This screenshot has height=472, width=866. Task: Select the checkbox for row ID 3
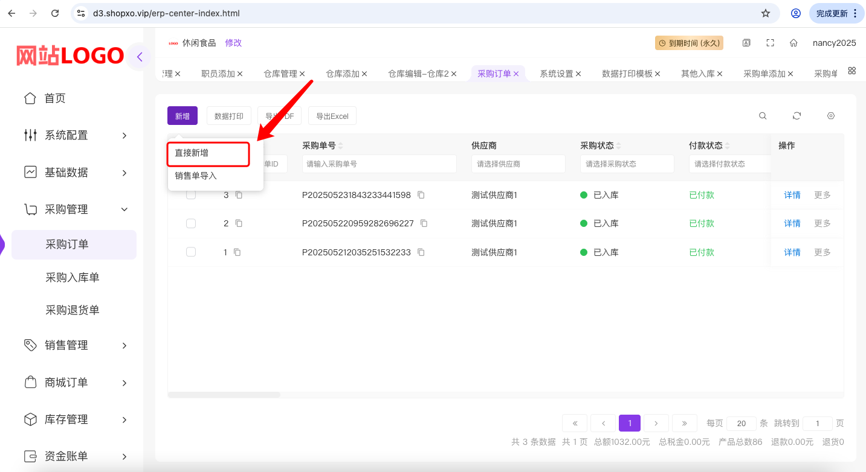coord(191,195)
